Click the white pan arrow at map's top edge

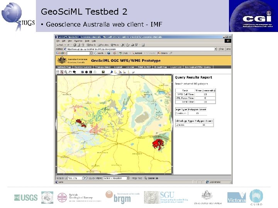click(114, 75)
